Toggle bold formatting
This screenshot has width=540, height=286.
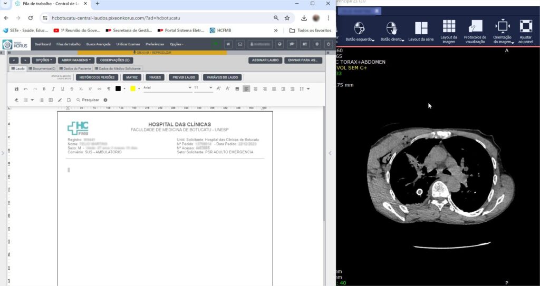tap(44, 88)
